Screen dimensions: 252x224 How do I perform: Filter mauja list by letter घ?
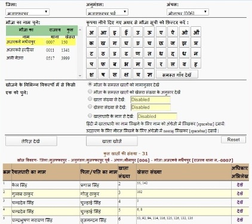pyautogui.click(x=126, y=43)
